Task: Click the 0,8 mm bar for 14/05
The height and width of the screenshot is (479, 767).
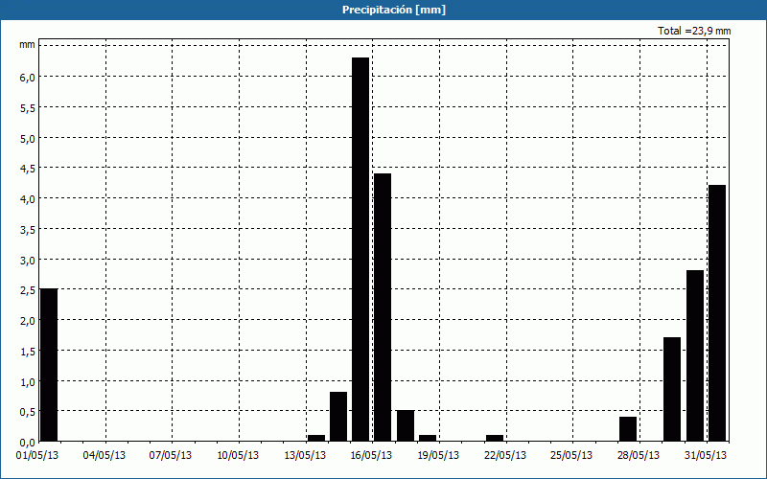Action: click(338, 417)
